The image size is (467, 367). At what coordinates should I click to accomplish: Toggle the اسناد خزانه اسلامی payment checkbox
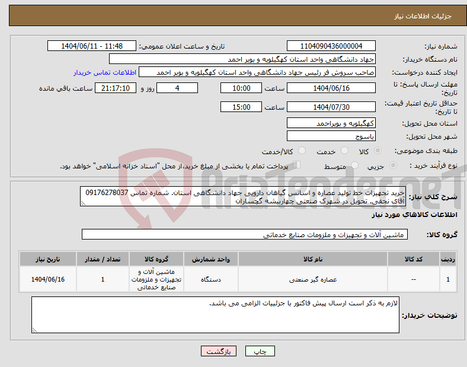point(297,165)
